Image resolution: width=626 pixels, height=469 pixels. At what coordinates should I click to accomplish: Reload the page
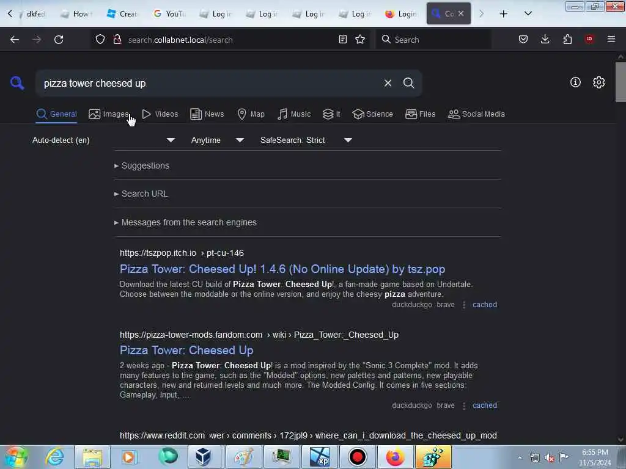[x=59, y=40]
